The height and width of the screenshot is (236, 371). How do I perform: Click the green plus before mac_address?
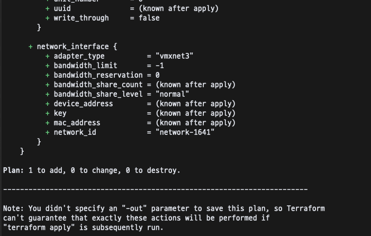point(48,123)
